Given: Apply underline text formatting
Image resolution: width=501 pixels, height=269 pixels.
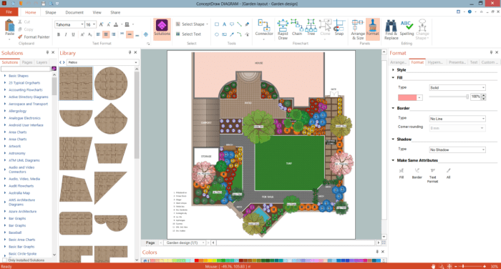Looking at the screenshot, I should pyautogui.click(x=73, y=34).
